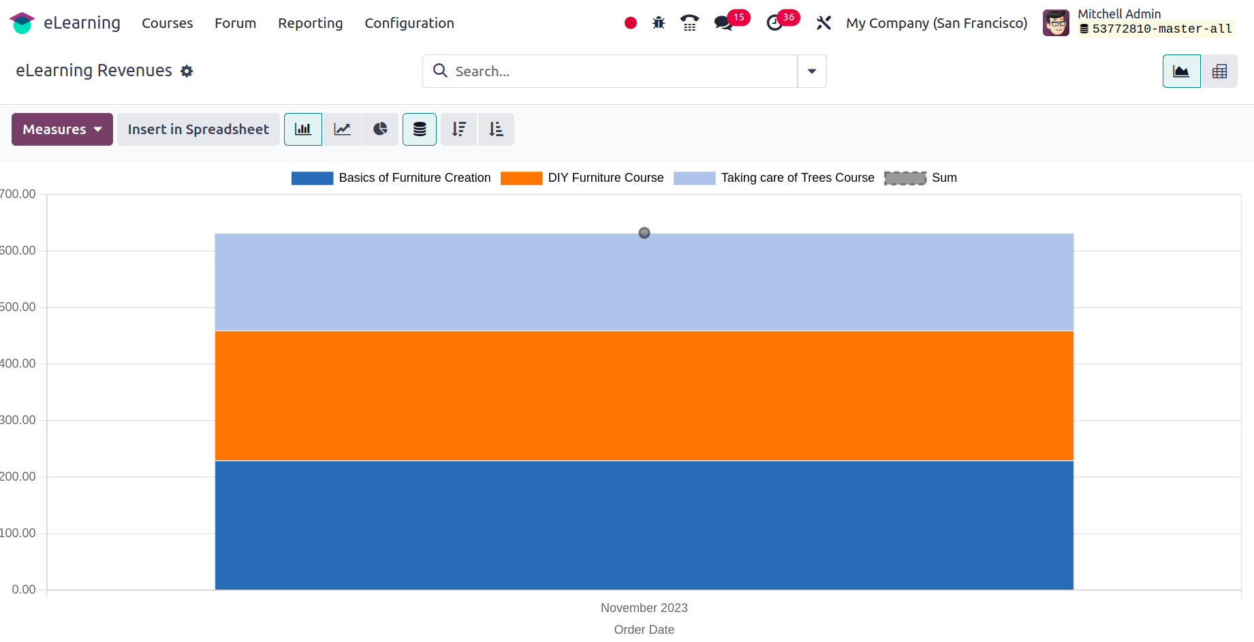Open company switcher My Company (San Francisco)
1254x642 pixels.
937,23
